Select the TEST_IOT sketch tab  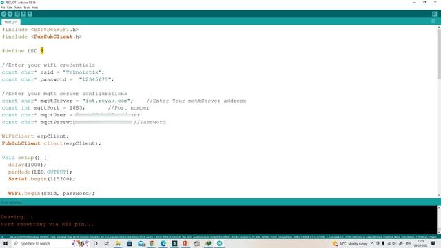pyautogui.click(x=11, y=22)
